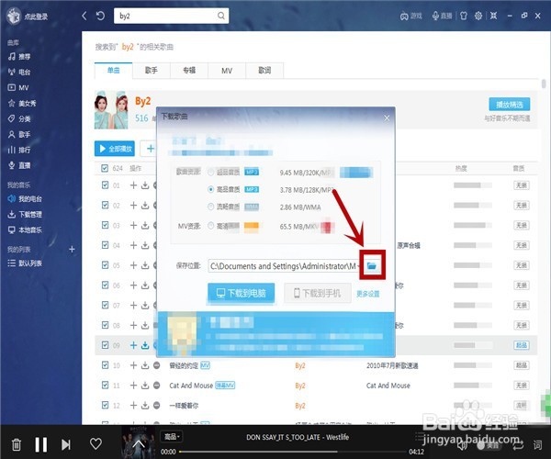The height and width of the screenshot is (459, 551).
Task: Click the 点此登录 avatar to log in
Action: 15,16
